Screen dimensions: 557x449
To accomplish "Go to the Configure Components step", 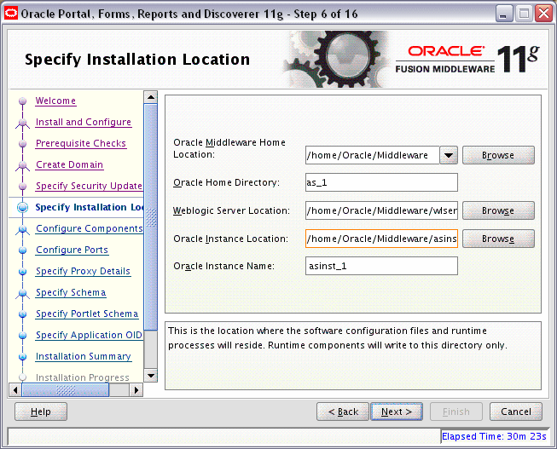I will pos(90,228).
